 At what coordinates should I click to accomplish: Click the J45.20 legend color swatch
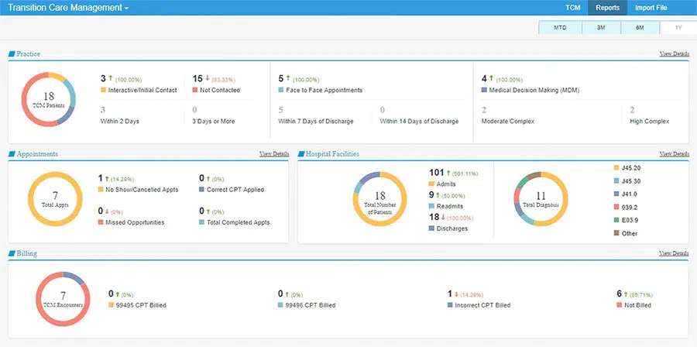point(616,168)
